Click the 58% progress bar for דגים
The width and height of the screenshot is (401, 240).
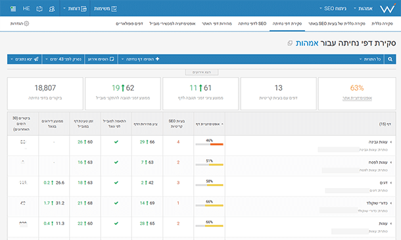click(x=210, y=185)
